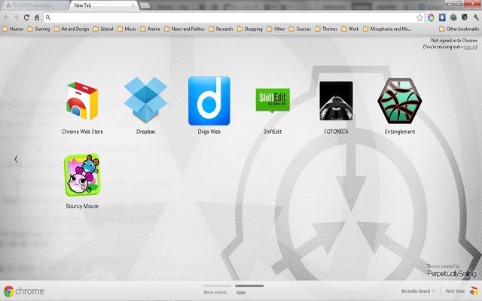This screenshot has width=482, height=301.
Task: Open the Other bookmarks folder
Action: tap(276, 29)
